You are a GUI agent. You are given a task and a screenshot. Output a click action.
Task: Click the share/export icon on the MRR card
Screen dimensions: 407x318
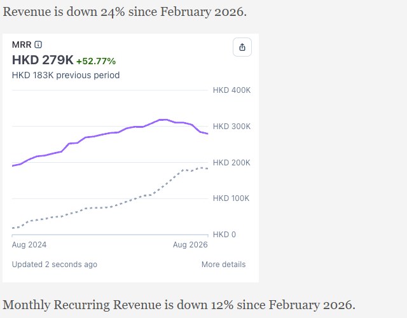click(x=242, y=47)
